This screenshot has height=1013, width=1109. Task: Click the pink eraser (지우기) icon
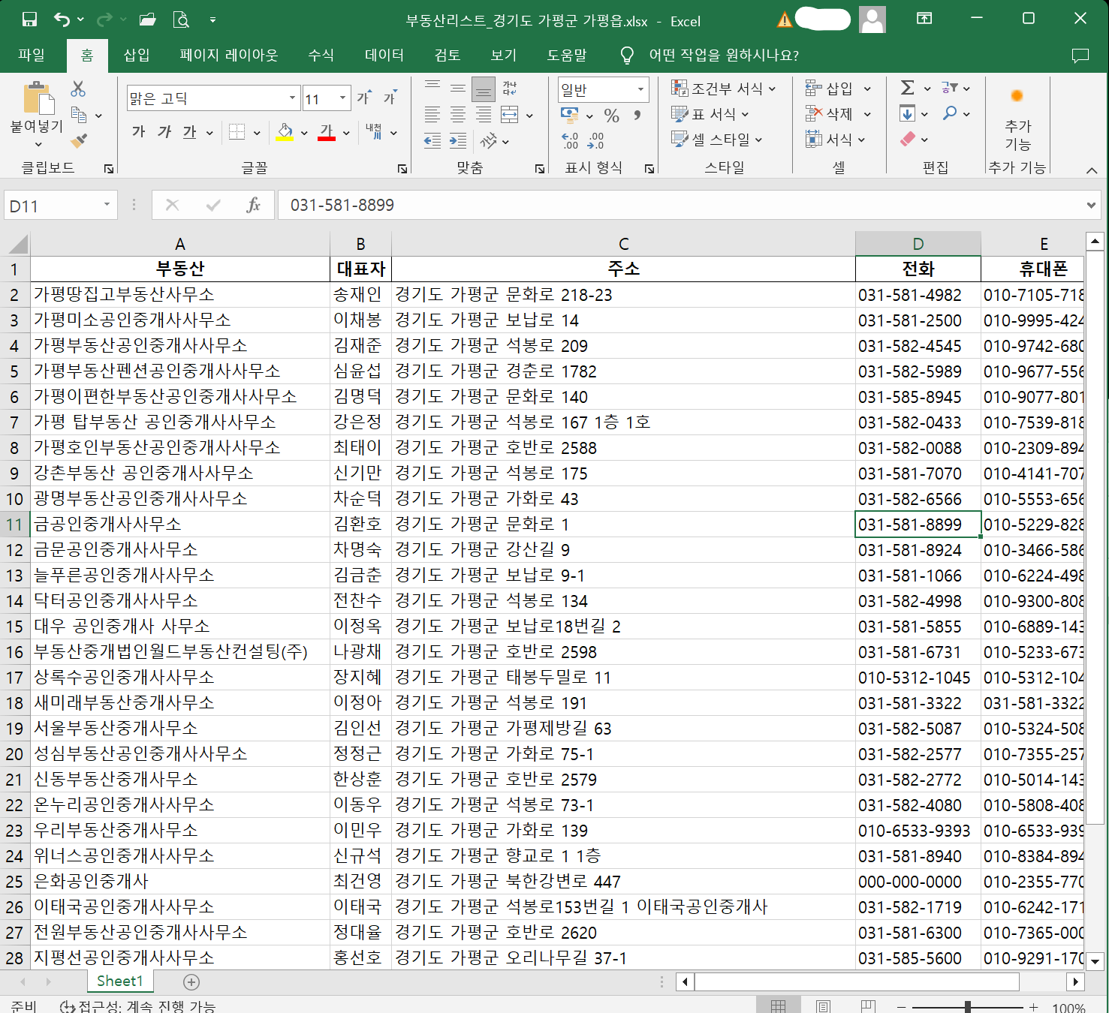click(909, 139)
